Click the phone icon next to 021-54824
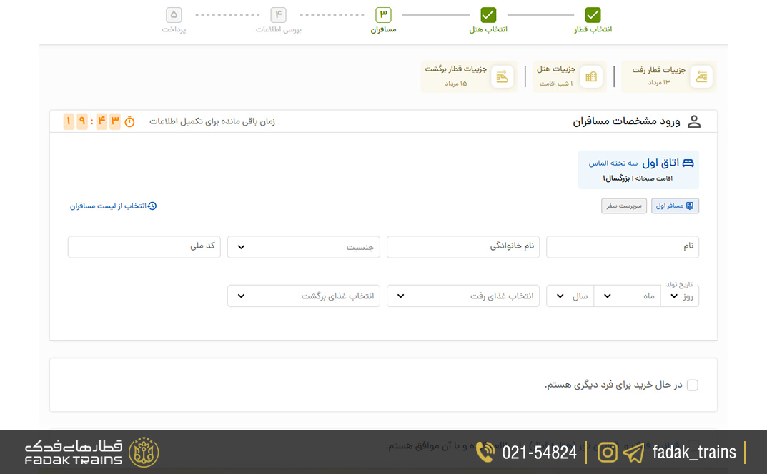767x474 pixels. (485, 452)
